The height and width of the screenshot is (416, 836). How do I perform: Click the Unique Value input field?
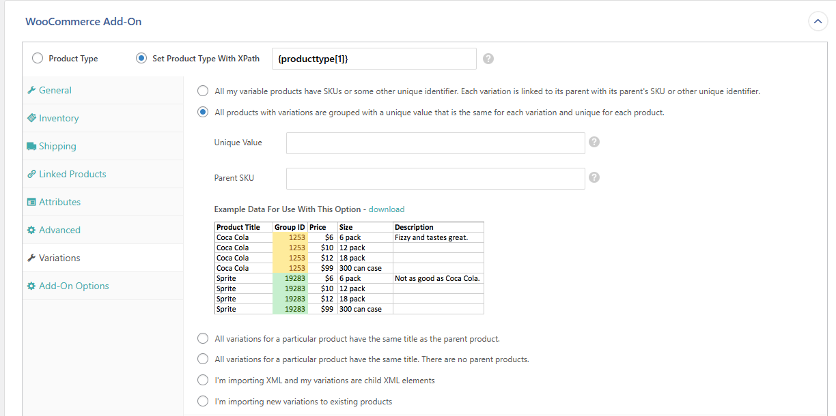[436, 143]
